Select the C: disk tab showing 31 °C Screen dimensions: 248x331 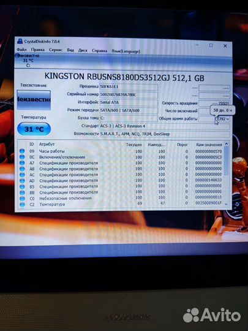point(28,60)
